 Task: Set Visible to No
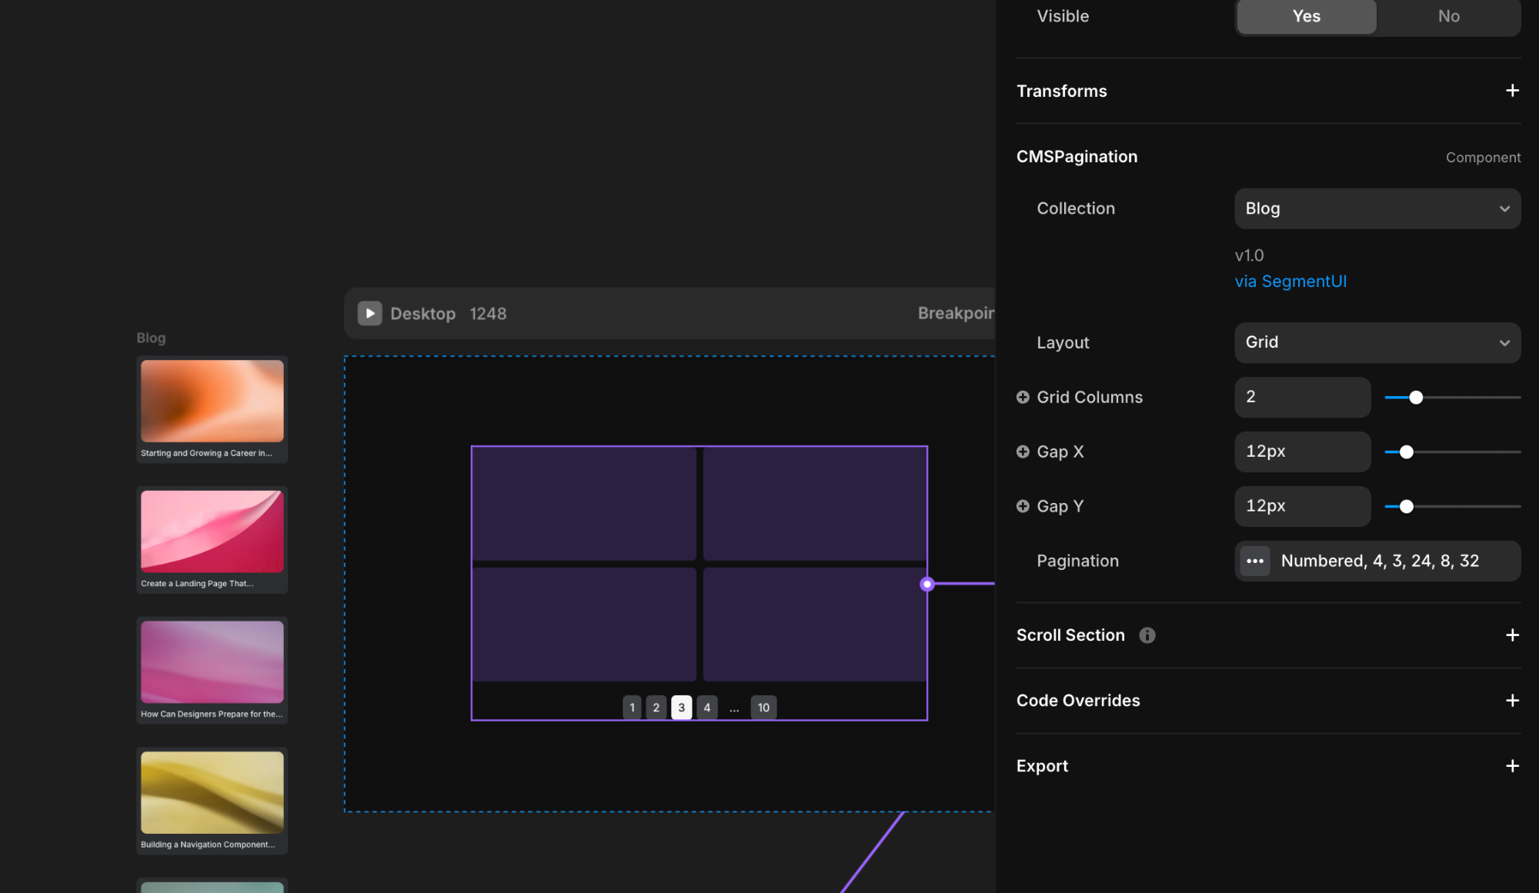(1448, 16)
